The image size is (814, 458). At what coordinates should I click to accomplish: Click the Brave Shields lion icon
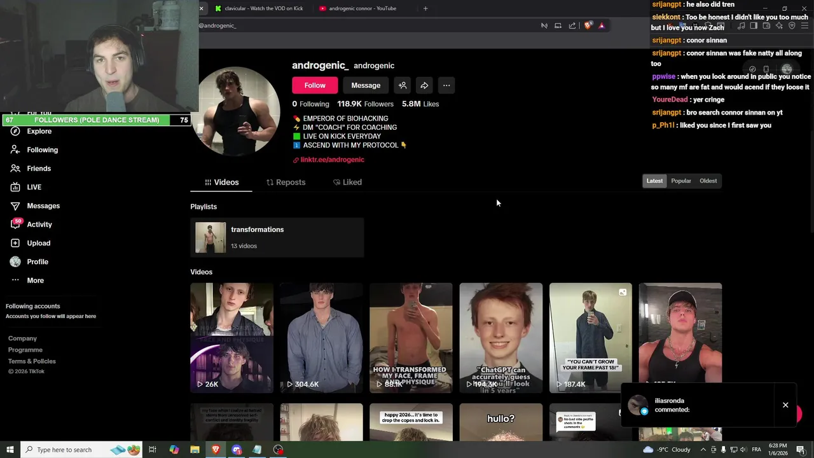point(588,25)
